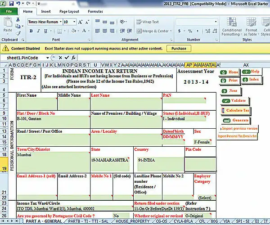270x225 pixels.
Task: Click Middle Align icon
Action: tap(105, 22)
